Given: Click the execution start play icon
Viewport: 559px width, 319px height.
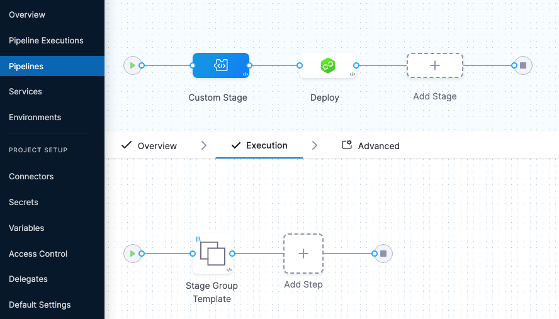Looking at the screenshot, I should coord(132,254).
